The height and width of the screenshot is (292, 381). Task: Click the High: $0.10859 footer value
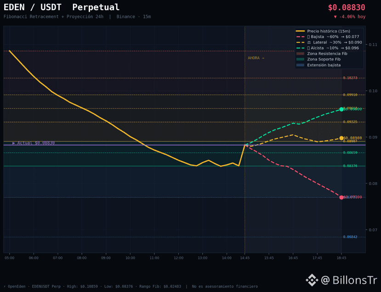point(82,286)
